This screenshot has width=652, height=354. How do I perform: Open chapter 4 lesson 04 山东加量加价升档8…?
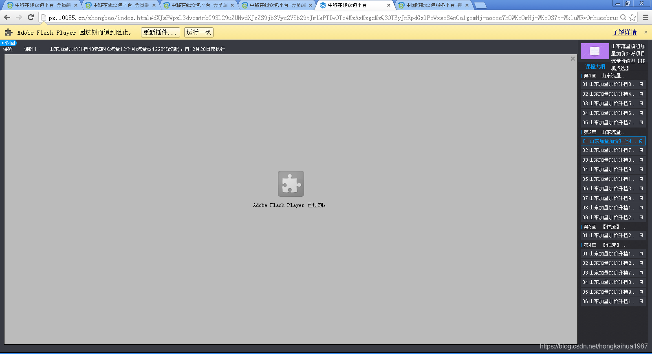click(x=613, y=282)
